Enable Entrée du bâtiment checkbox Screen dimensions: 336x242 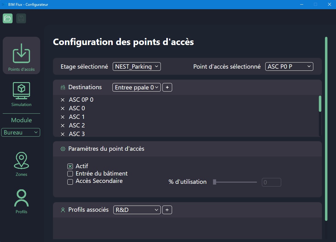70,174
